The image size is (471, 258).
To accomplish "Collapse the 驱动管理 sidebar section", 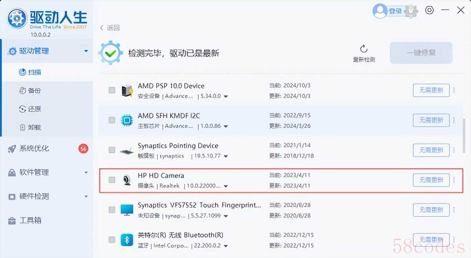I will [86, 51].
